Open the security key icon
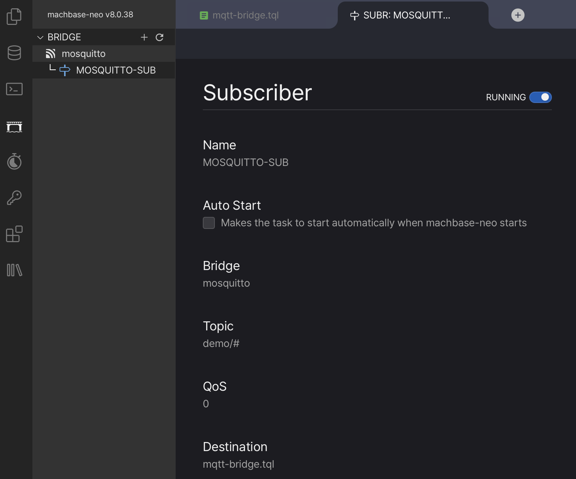Screen dimensions: 576x479 [x=14, y=198]
